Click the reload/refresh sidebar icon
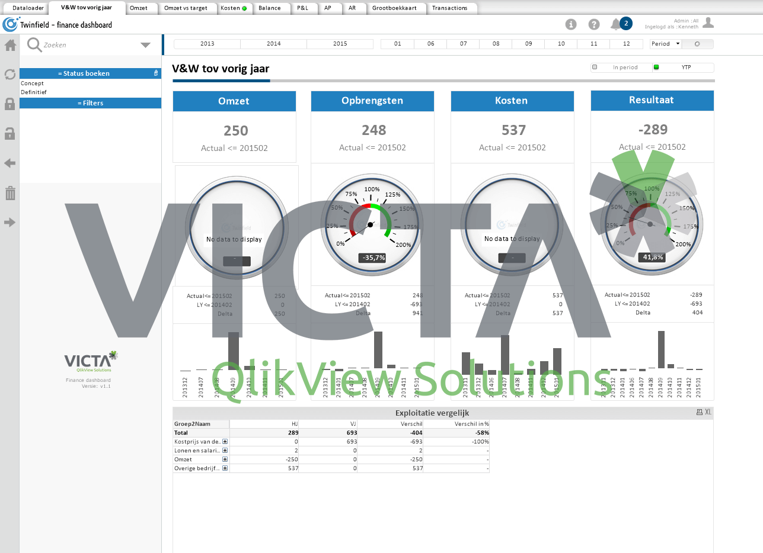This screenshot has width=763, height=553. [9, 75]
